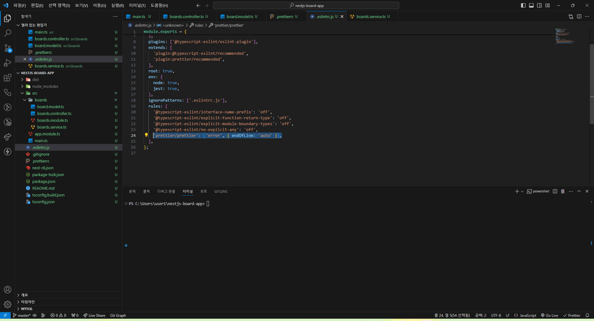Click the code minimap preview

coord(564,36)
